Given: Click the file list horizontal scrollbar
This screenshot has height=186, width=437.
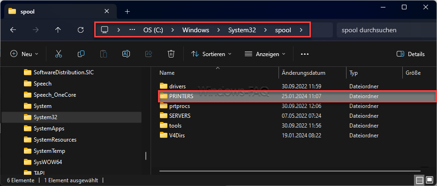Looking at the screenshot, I should tap(290, 171).
